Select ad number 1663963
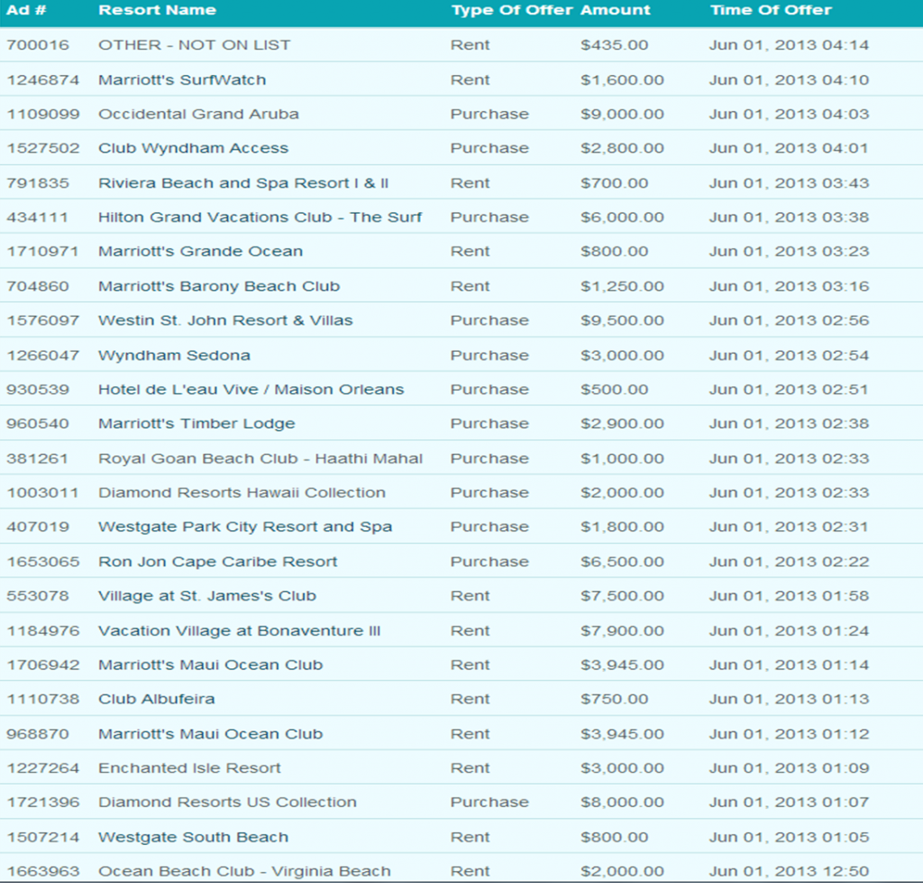 click(43, 871)
